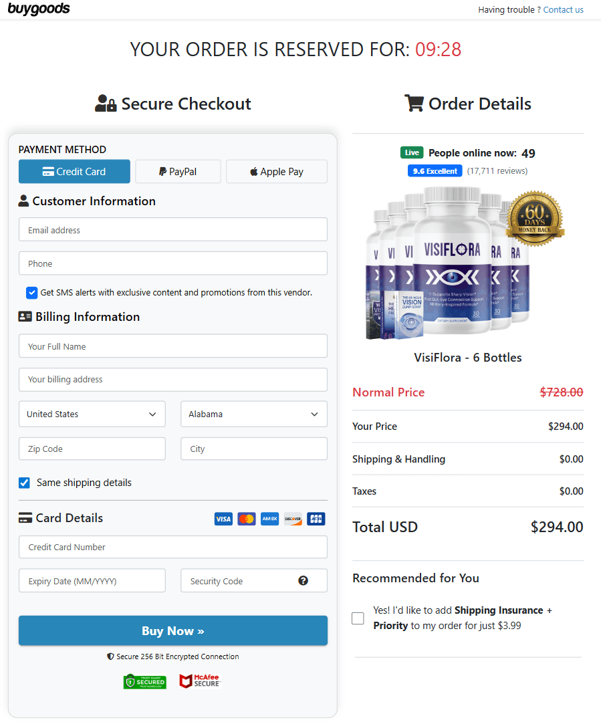Click the McAfee Secure badge
601x722 pixels.
(199, 681)
